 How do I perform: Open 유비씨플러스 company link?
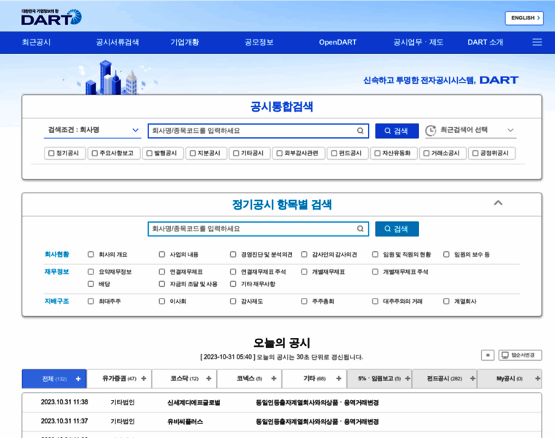pyautogui.click(x=185, y=422)
